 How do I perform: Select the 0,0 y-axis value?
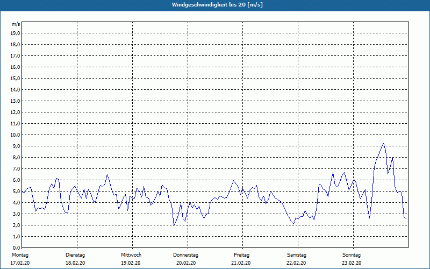pyautogui.click(x=16, y=247)
